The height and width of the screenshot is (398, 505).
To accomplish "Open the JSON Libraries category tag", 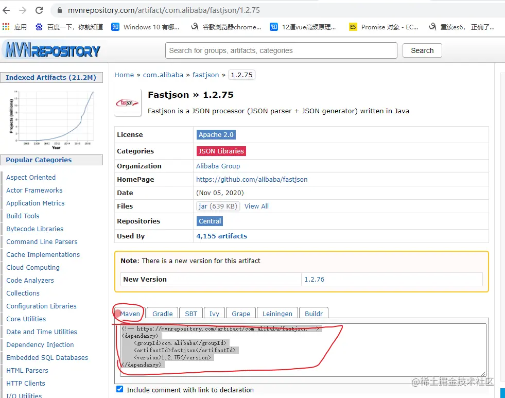I will [221, 151].
